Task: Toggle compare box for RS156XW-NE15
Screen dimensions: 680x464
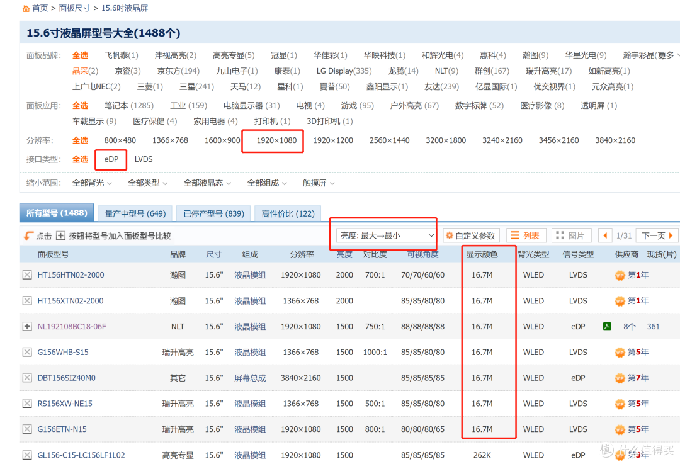Action: (x=27, y=404)
